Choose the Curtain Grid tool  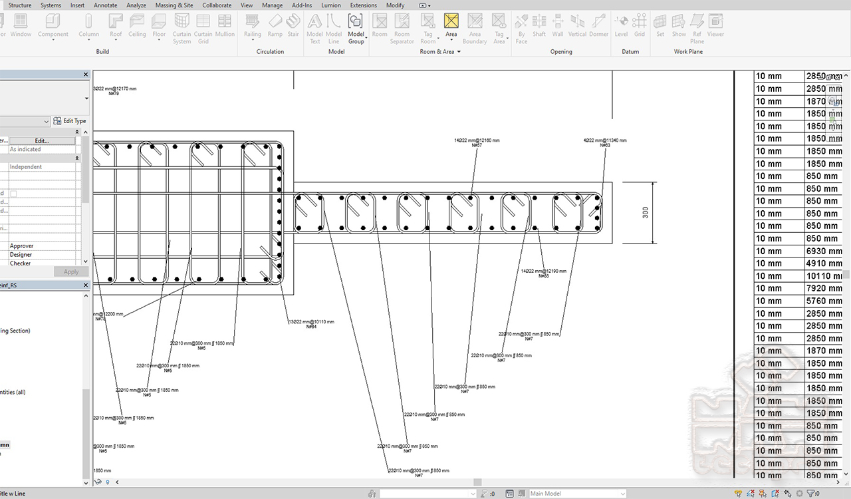(203, 29)
